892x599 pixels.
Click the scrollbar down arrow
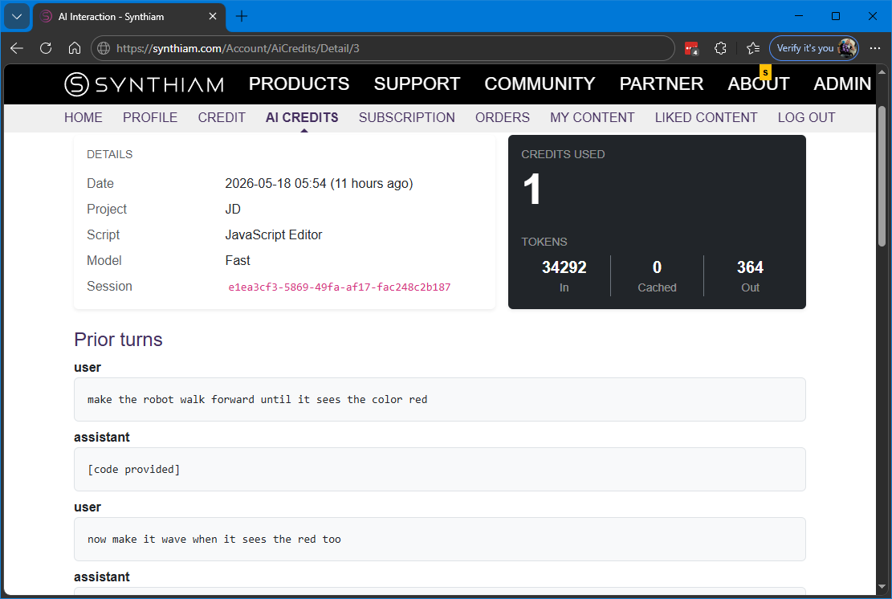[882, 586]
